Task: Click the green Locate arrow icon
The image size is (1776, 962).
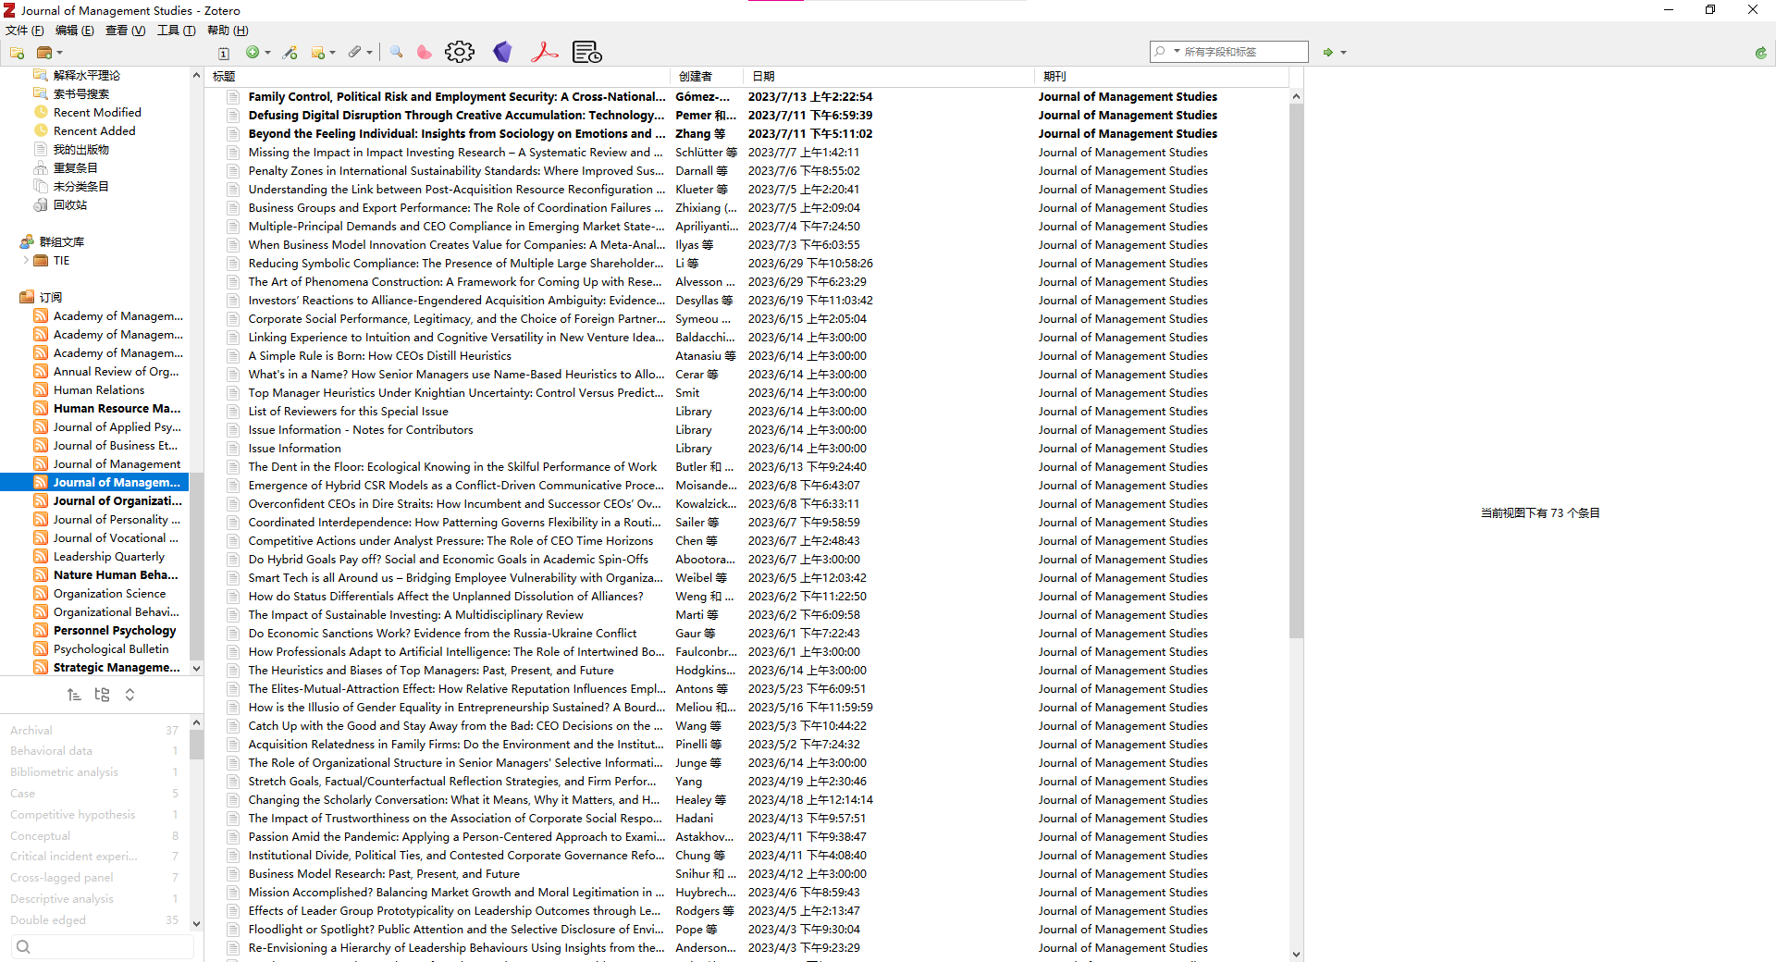Action: click(1327, 53)
